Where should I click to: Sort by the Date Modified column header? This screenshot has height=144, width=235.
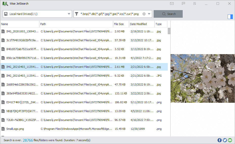coord(142,24)
